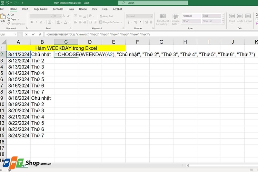Switch to the Formulas tab

click(x=58, y=9)
